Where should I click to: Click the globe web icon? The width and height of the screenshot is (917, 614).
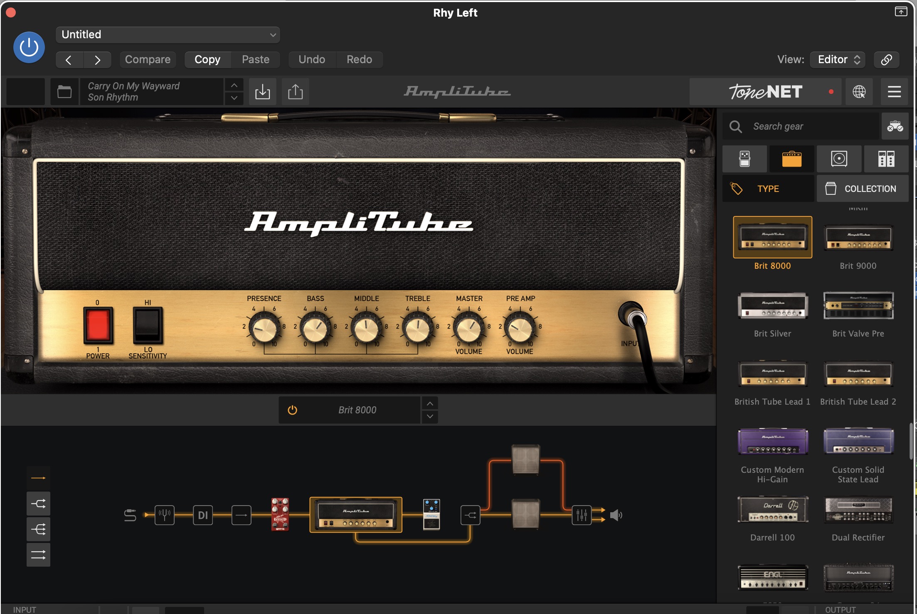(x=859, y=91)
